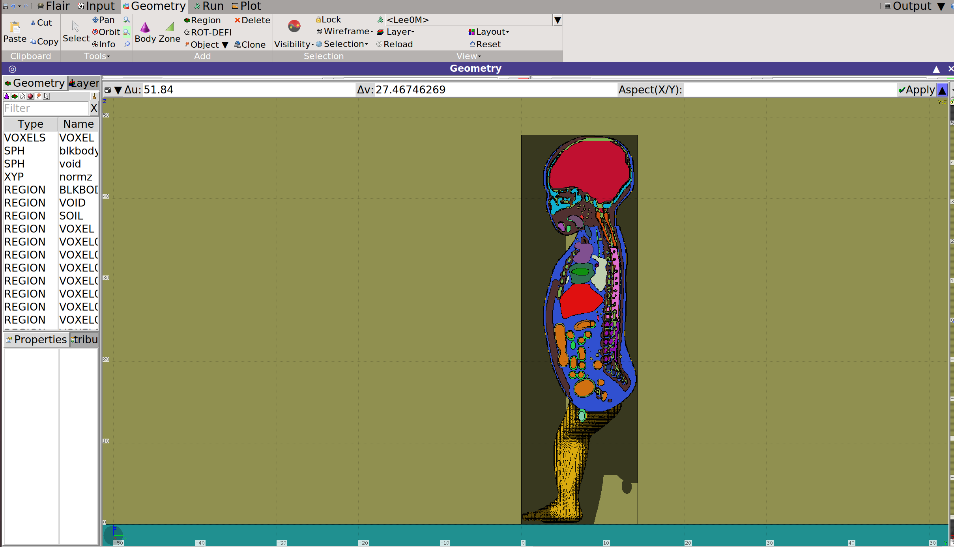Open the Run tab
954x547 pixels.
[208, 6]
